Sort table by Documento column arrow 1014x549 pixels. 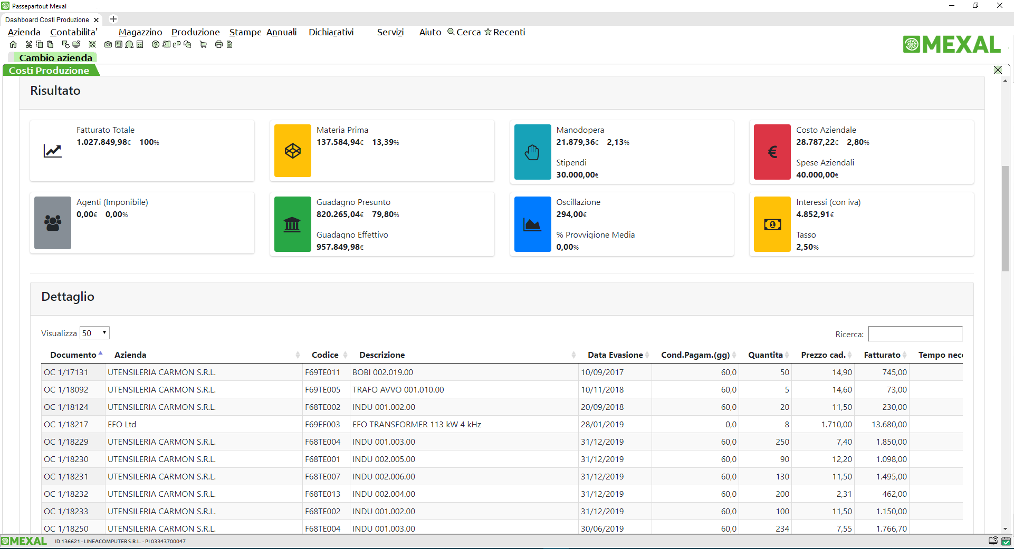(100, 354)
